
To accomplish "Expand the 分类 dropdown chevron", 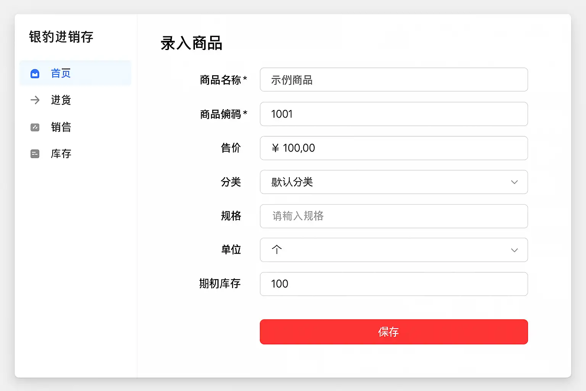I will (x=514, y=182).
